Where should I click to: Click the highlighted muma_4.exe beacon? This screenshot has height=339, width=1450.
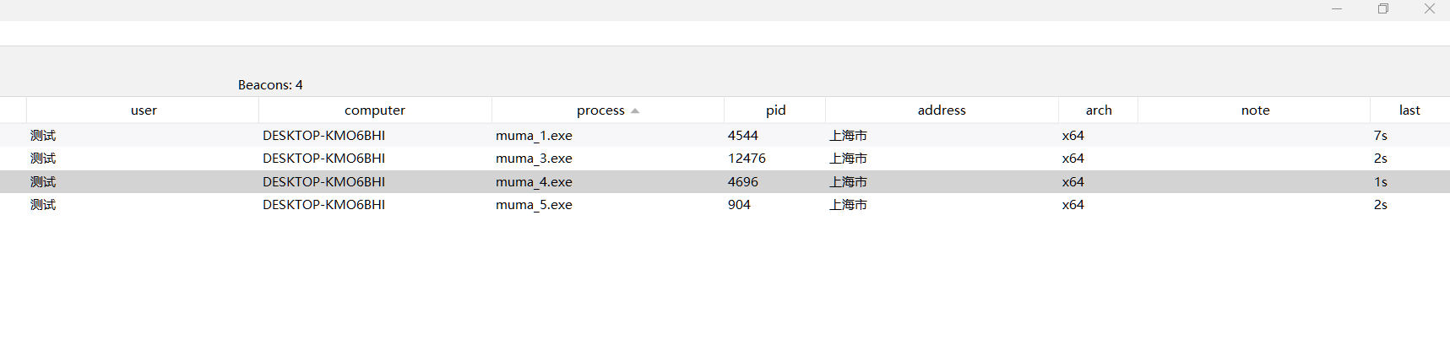click(x=534, y=182)
